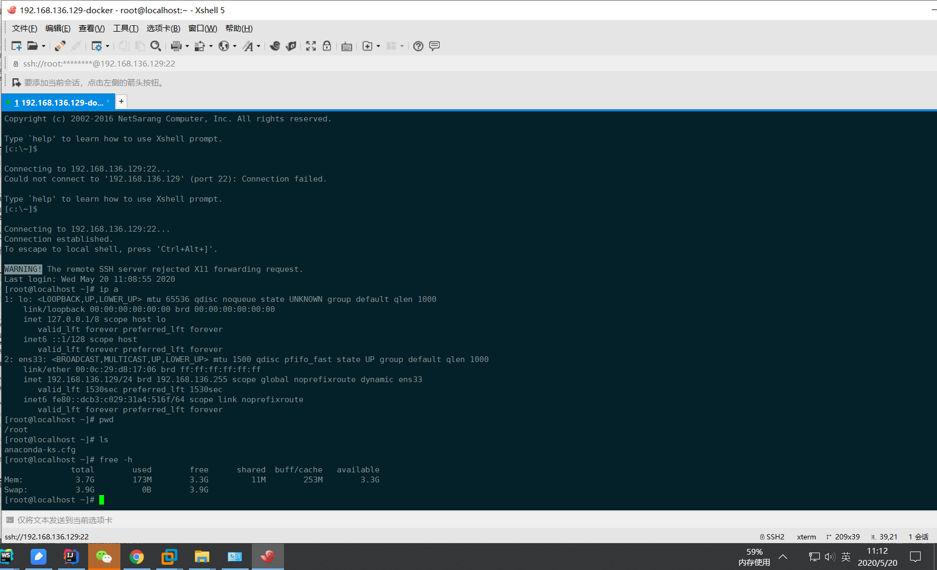Viewport: 937px width, 570px height.
Task: Click the Disconnect icon
Action: (x=76, y=46)
